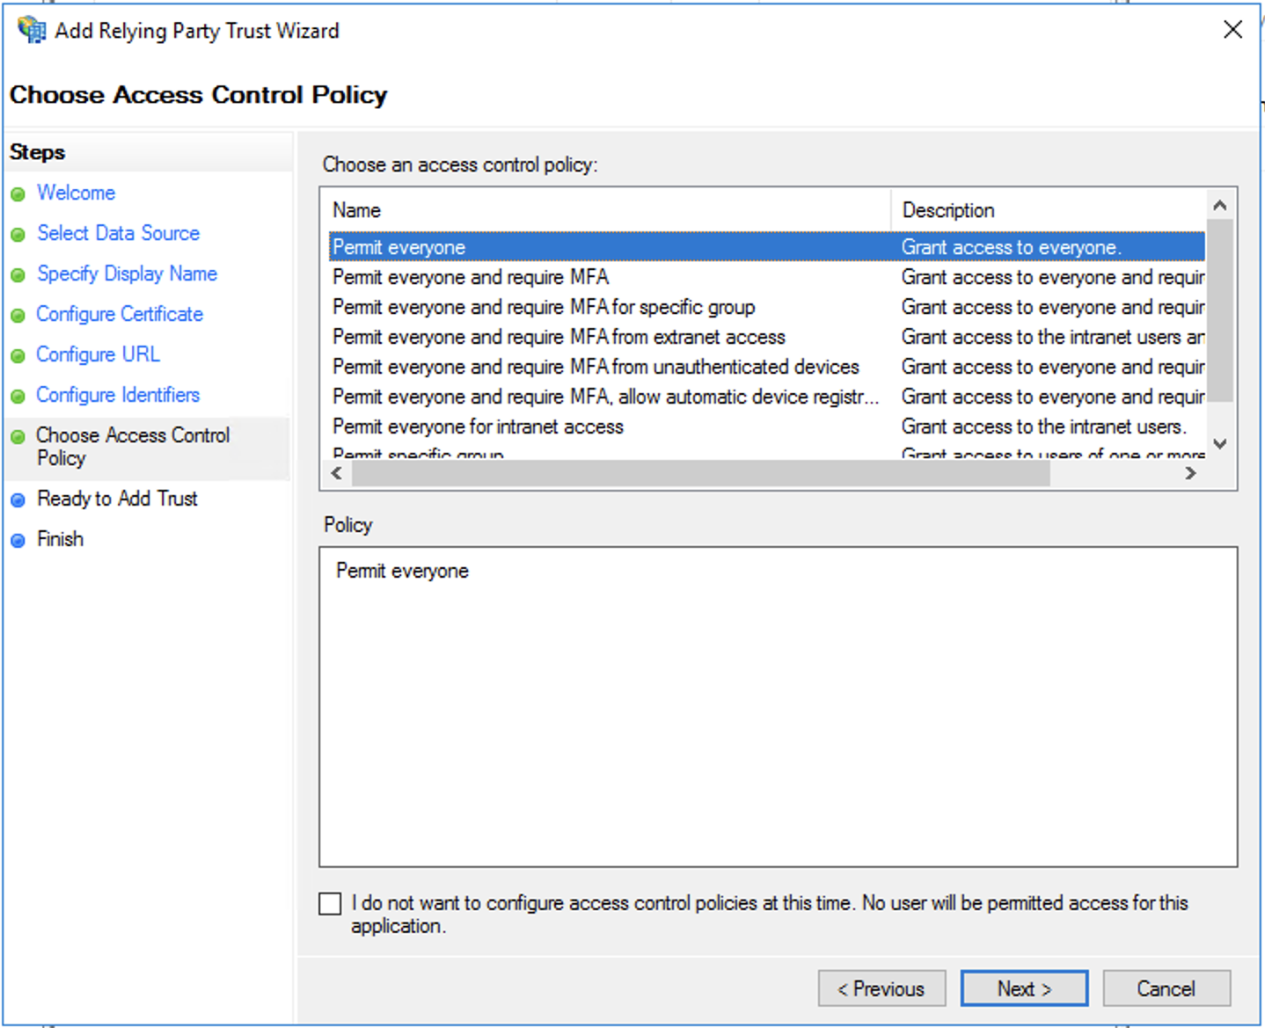Click the wizard icon in title bar
The height and width of the screenshot is (1028, 1265).
coord(32,30)
